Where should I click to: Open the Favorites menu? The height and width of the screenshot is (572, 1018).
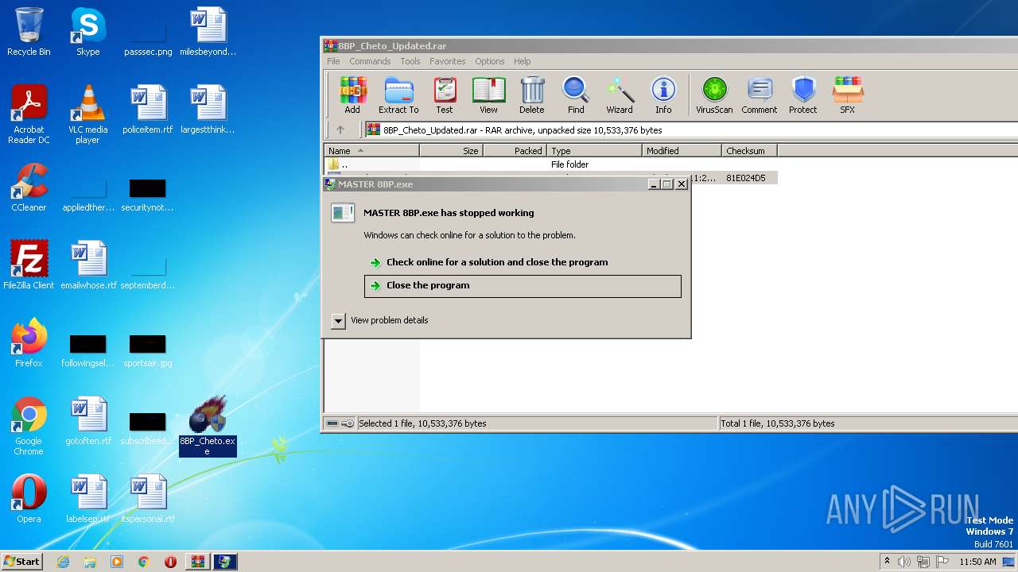coord(448,61)
